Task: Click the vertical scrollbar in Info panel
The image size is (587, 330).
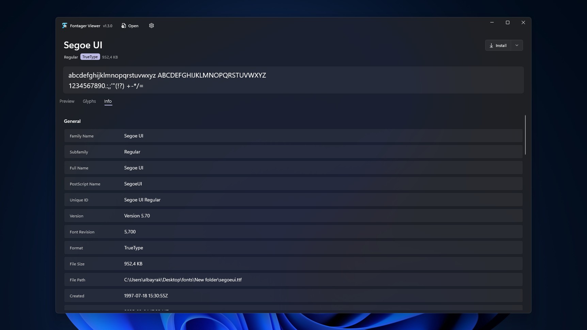Action: tap(525, 135)
